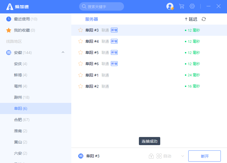
Task: Click the 搜索关键字 search field
Action: tap(102, 6)
